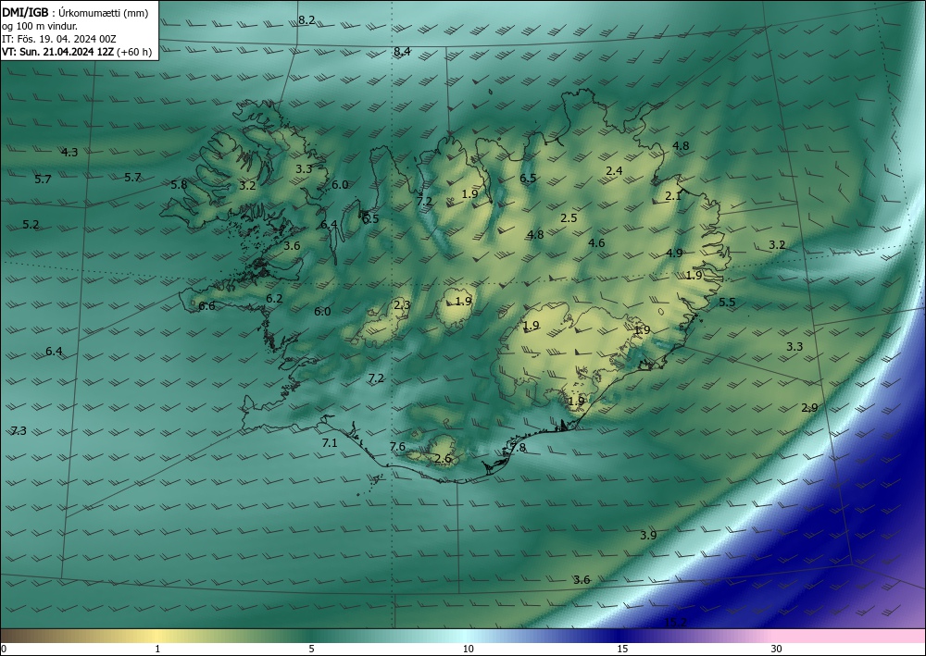Click the 2.5 value label

click(x=569, y=218)
